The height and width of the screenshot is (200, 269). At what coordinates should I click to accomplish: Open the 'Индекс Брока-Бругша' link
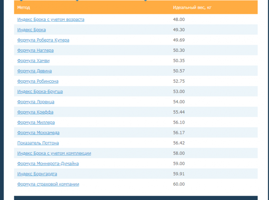[40, 91]
